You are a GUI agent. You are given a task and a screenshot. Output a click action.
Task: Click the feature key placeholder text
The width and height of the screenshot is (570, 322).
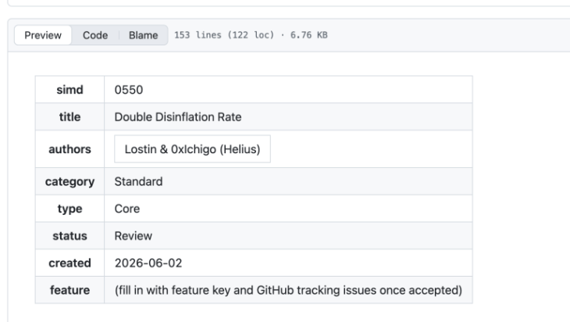tap(288, 290)
